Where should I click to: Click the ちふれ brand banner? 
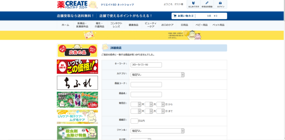[77, 83]
